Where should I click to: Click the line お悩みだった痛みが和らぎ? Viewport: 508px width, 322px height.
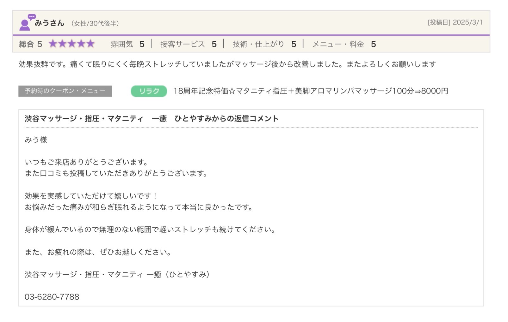(139, 207)
